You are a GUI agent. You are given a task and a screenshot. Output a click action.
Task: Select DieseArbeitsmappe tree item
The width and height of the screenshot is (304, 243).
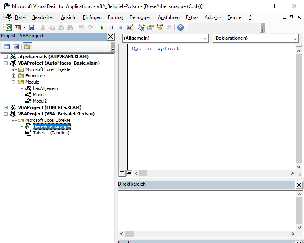tap(51, 126)
